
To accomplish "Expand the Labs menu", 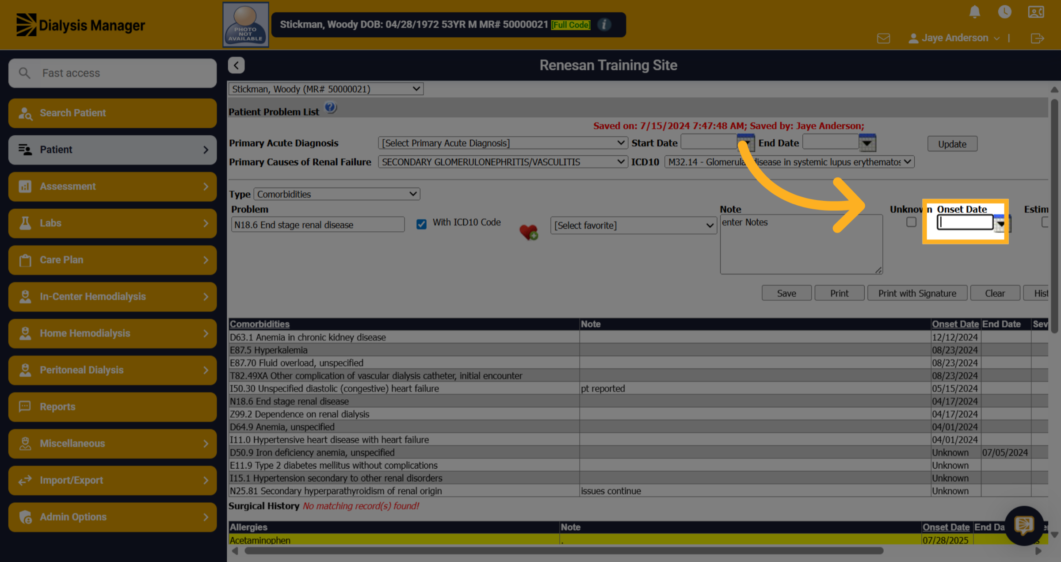I will coord(112,223).
